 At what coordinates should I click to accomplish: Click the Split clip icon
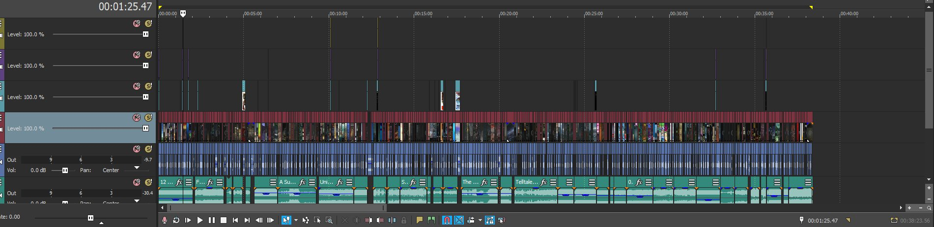point(392,221)
